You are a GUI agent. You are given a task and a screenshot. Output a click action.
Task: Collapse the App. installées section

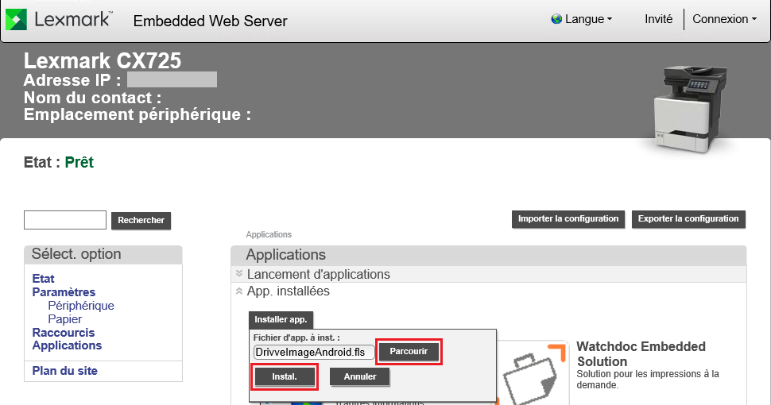coord(288,291)
